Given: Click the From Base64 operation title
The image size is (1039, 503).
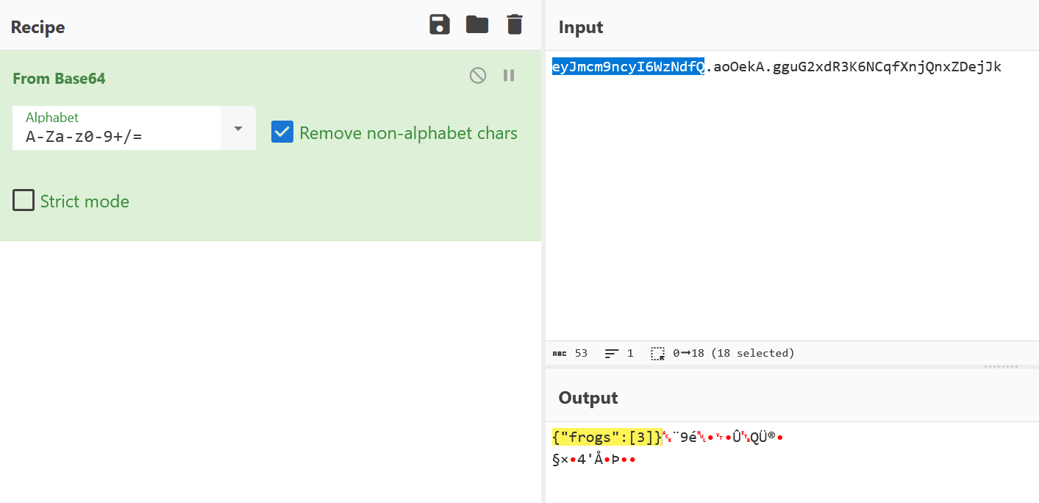Looking at the screenshot, I should tap(59, 78).
